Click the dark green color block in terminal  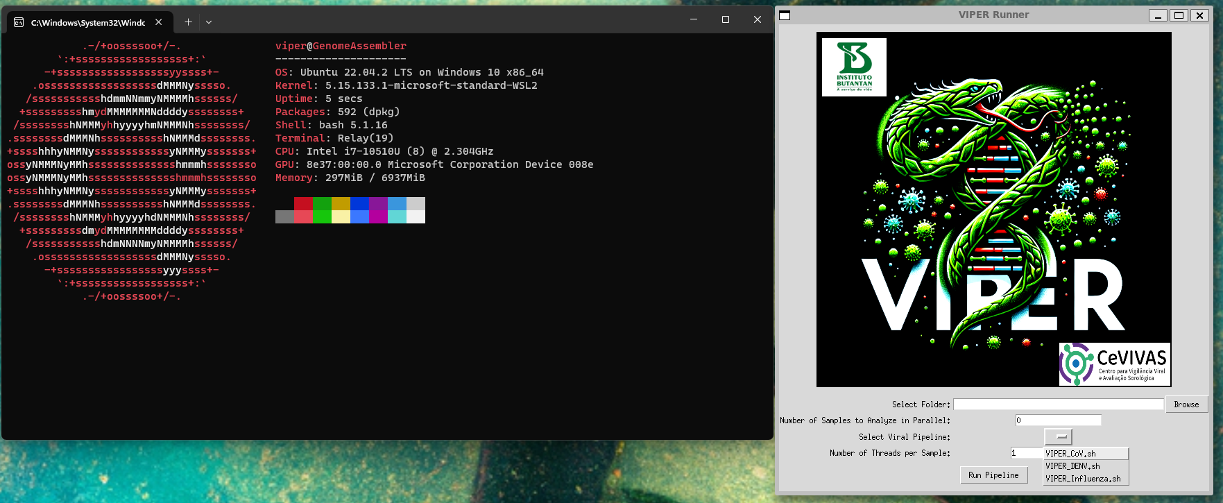[x=322, y=203]
